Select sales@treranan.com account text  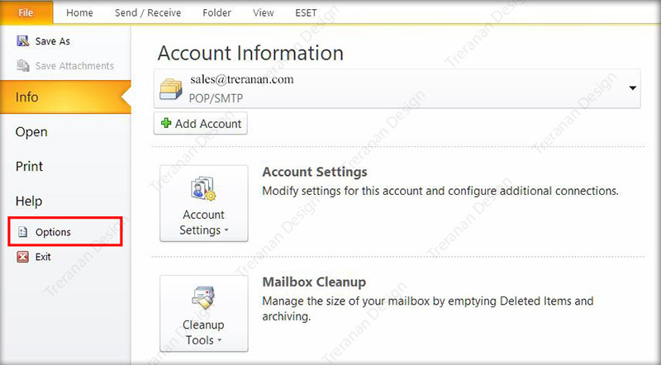[242, 79]
